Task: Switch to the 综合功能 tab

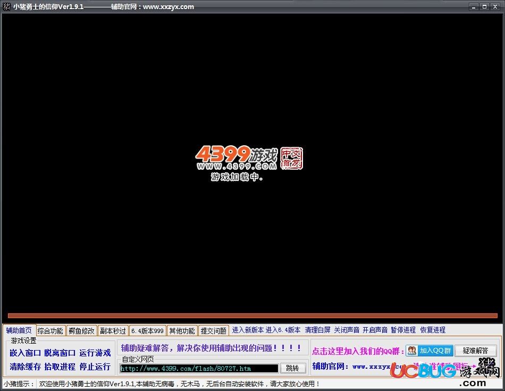Action: [50, 331]
